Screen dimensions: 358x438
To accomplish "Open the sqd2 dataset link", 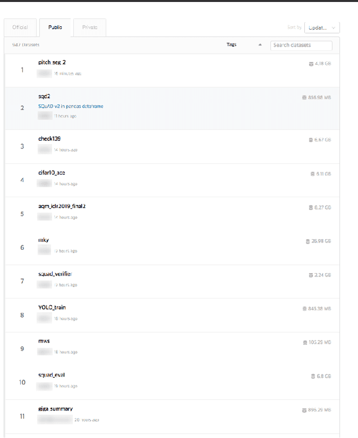I will point(44,96).
